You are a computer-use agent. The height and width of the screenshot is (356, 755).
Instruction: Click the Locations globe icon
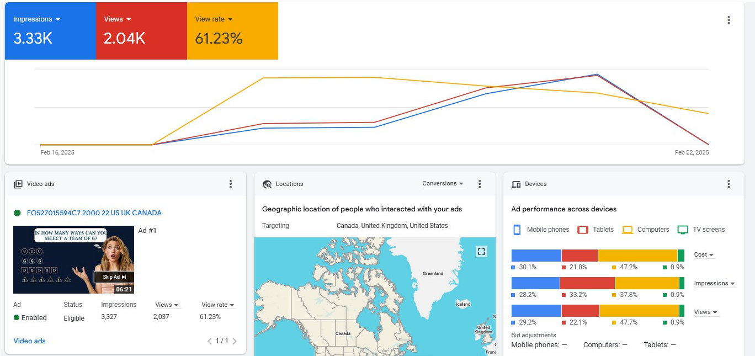267,184
